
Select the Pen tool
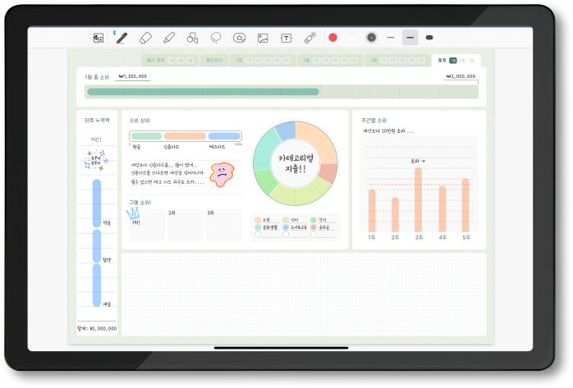pos(121,38)
